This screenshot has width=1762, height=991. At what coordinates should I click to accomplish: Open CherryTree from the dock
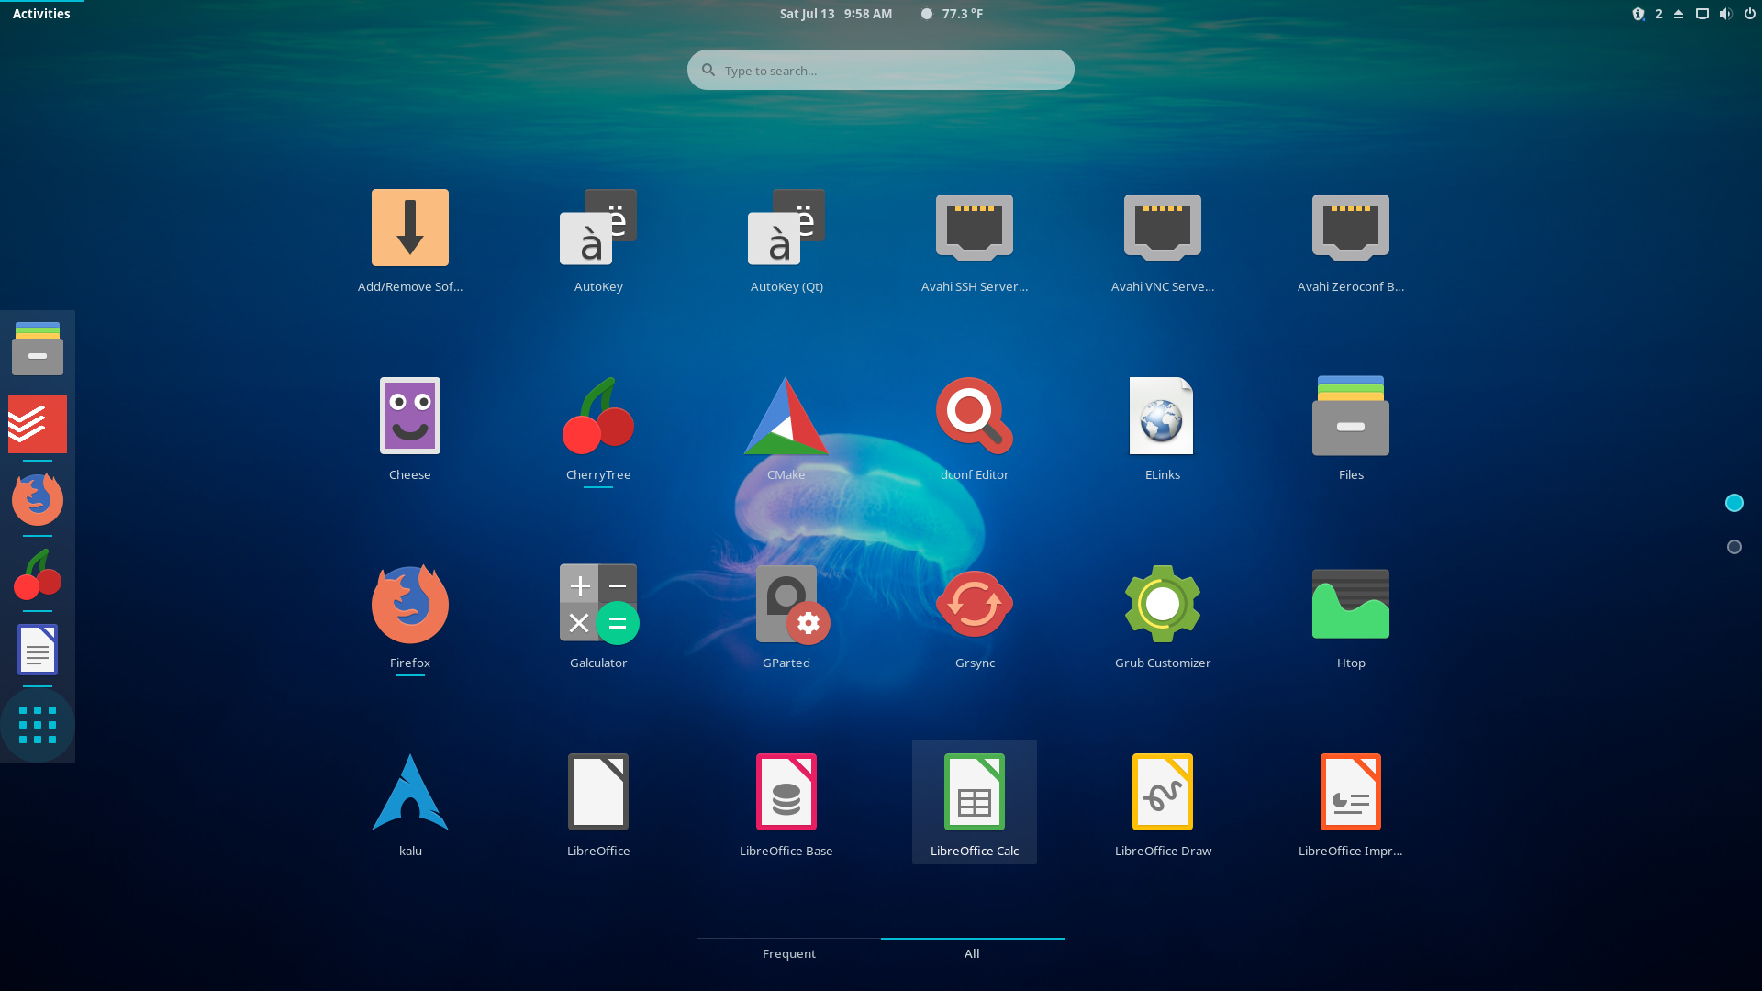38,574
